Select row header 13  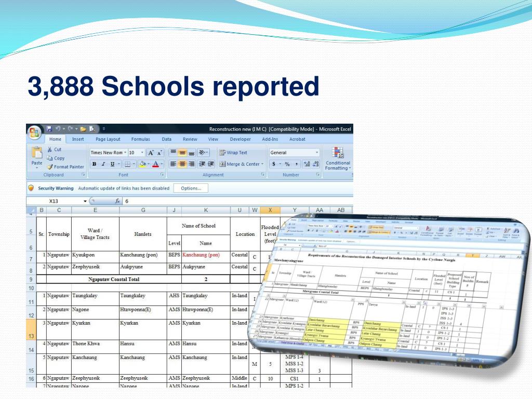(31, 329)
